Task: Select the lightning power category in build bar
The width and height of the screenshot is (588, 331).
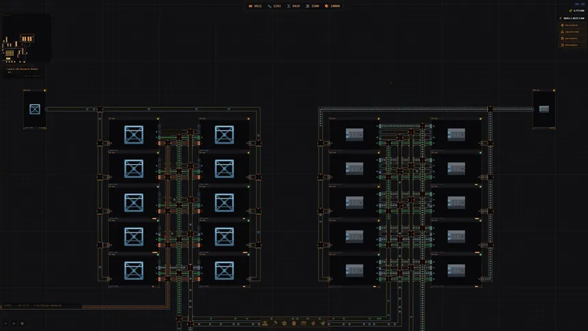Action: pos(313,323)
